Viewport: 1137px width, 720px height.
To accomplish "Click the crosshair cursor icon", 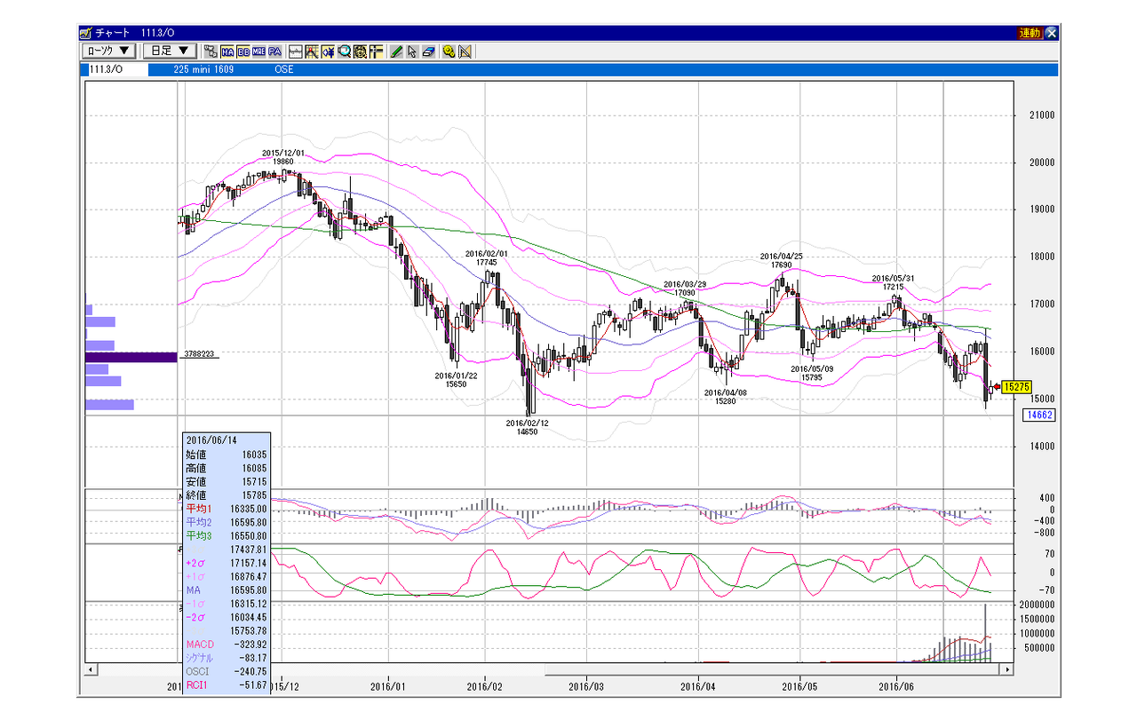I will (x=376, y=51).
